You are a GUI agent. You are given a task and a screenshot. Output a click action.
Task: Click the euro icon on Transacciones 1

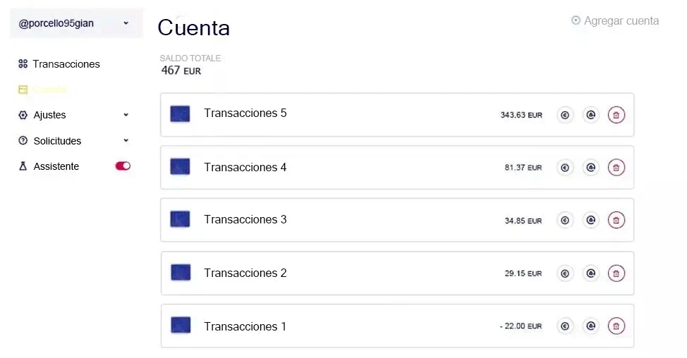click(x=565, y=326)
